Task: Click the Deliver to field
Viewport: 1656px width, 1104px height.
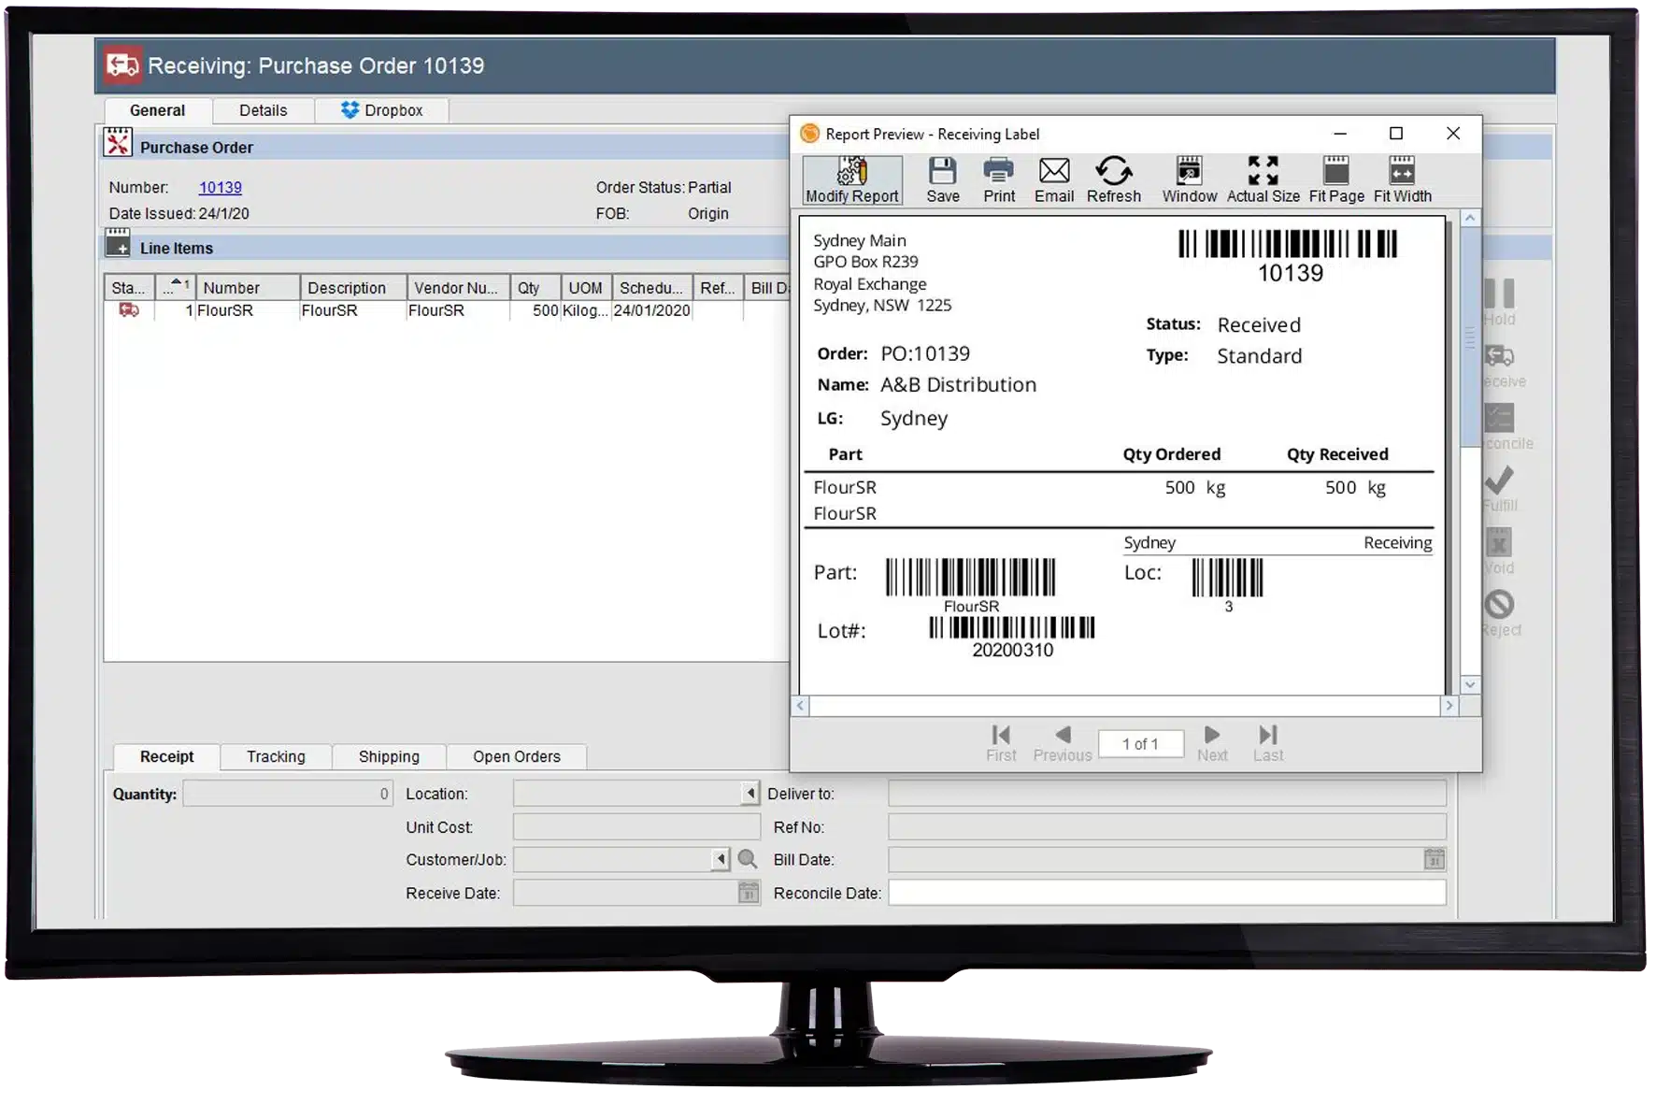Action: pos(1166,794)
